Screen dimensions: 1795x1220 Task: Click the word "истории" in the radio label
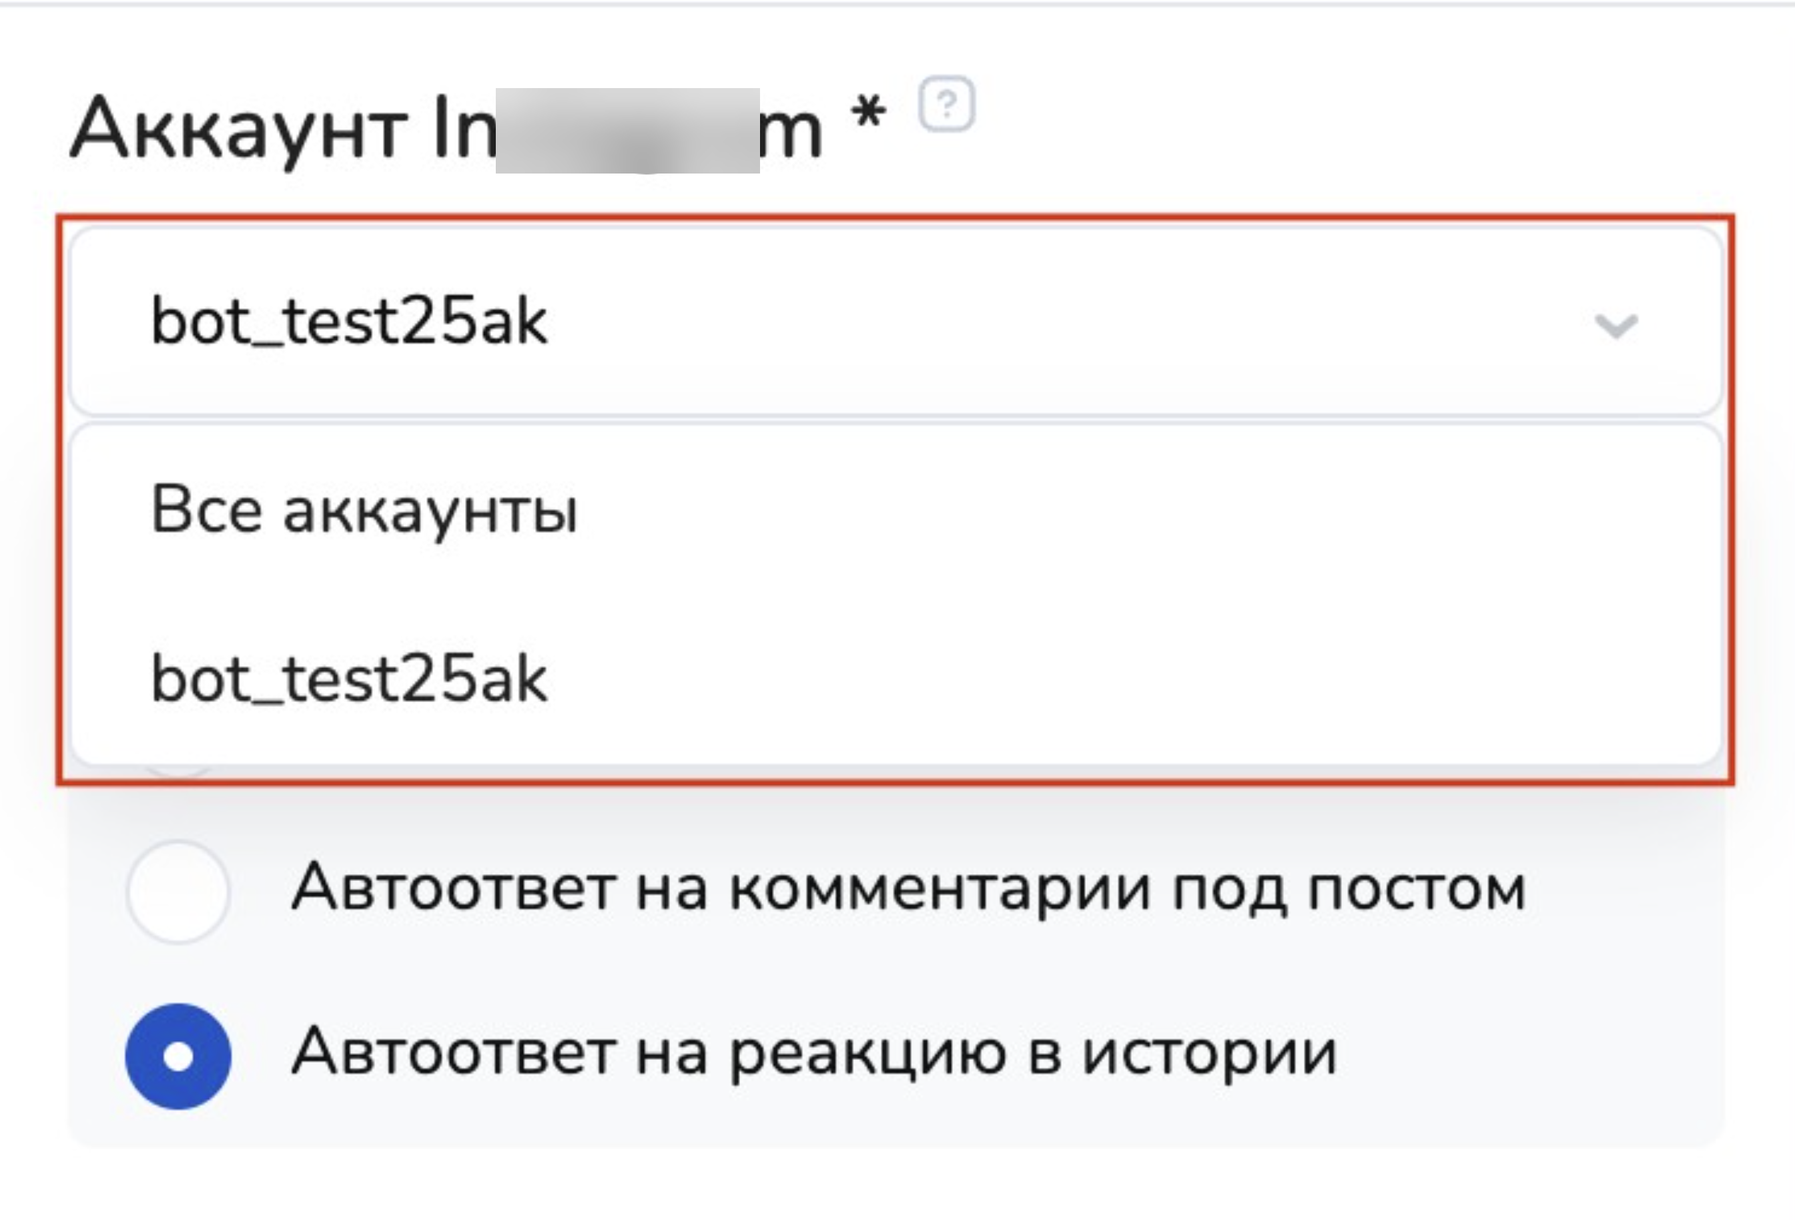[x=1208, y=1052]
